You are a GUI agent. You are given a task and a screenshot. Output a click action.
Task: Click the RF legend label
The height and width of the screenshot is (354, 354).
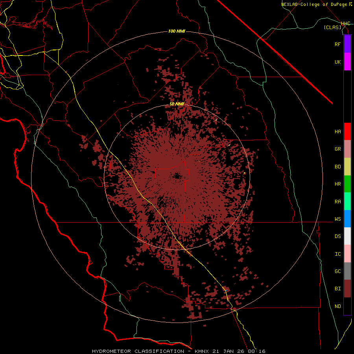point(338,44)
